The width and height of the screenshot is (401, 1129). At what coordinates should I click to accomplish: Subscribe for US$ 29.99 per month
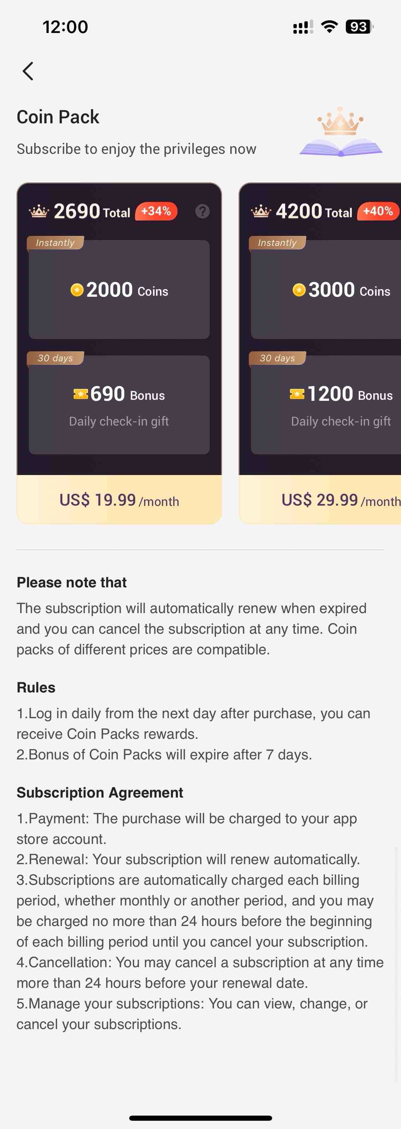point(320,500)
